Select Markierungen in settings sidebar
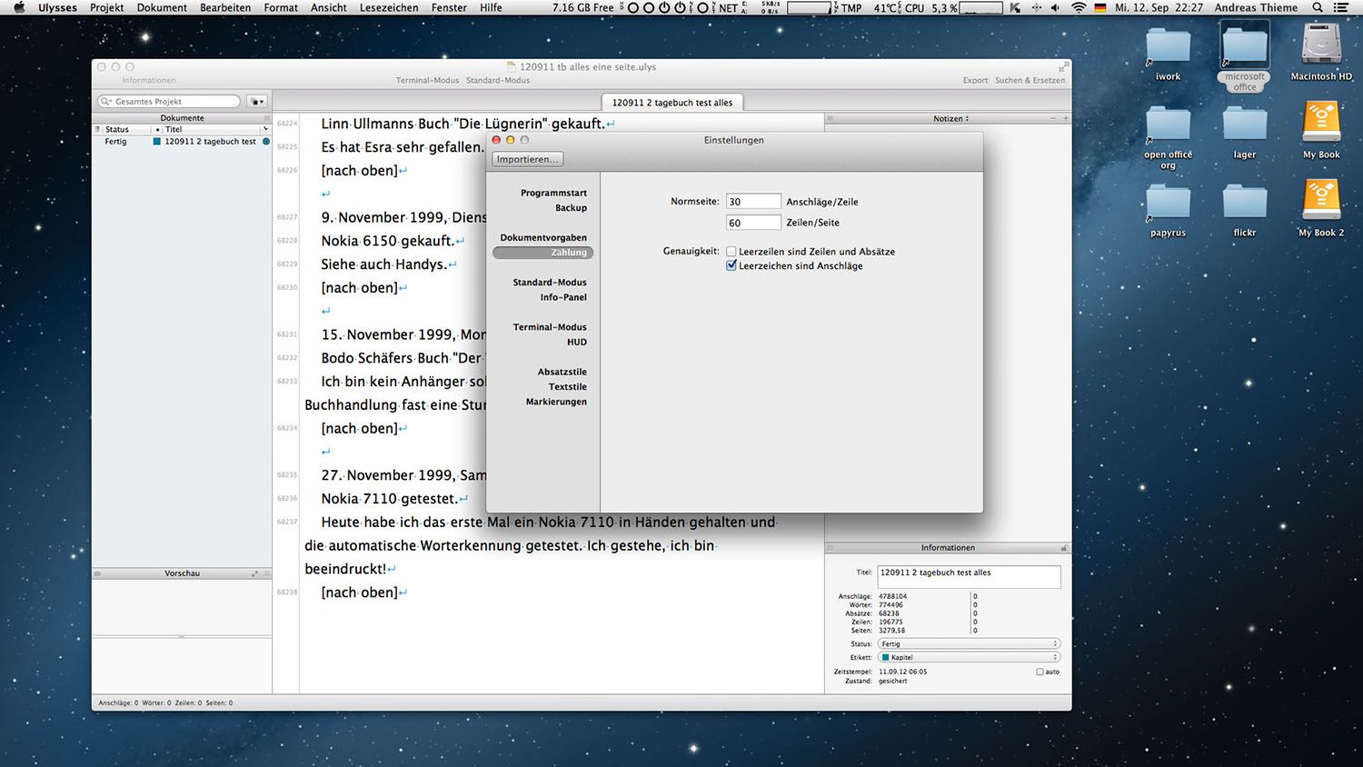The width and height of the screenshot is (1363, 767). pos(556,402)
